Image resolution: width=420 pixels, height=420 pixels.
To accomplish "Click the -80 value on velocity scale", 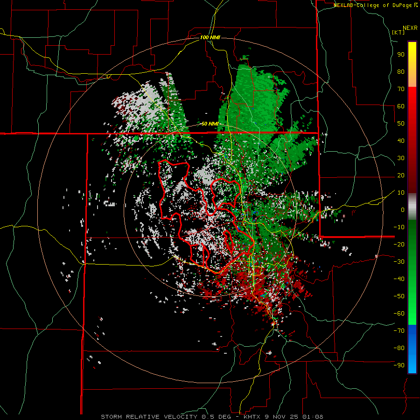I will (x=399, y=348).
